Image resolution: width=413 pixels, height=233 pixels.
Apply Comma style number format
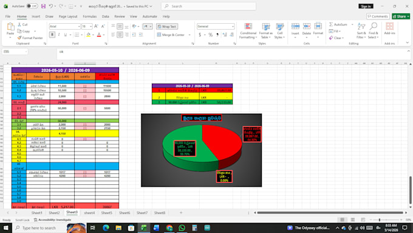tap(217, 35)
